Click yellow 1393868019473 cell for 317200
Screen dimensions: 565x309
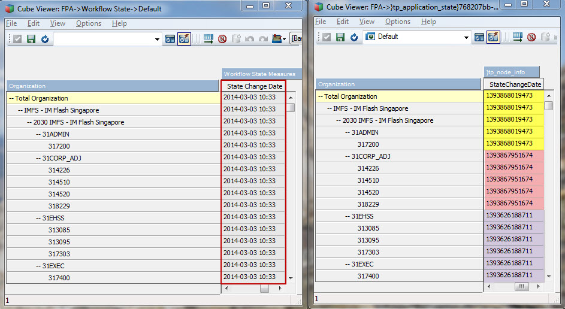513,143
